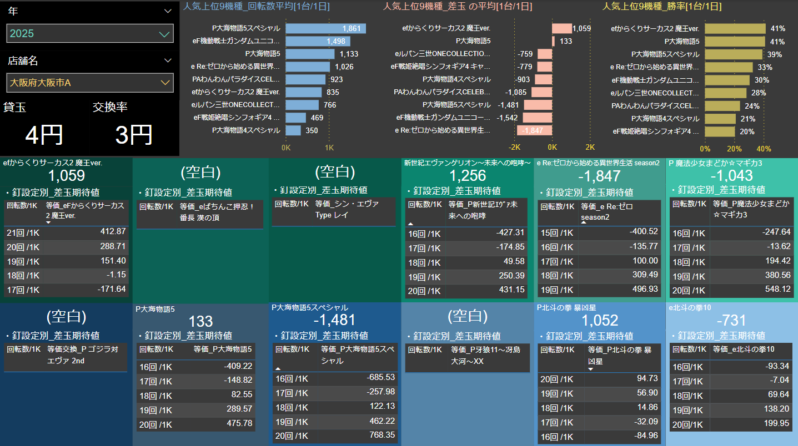Collapse the 店舗名 slicer header chevron

[x=168, y=60]
